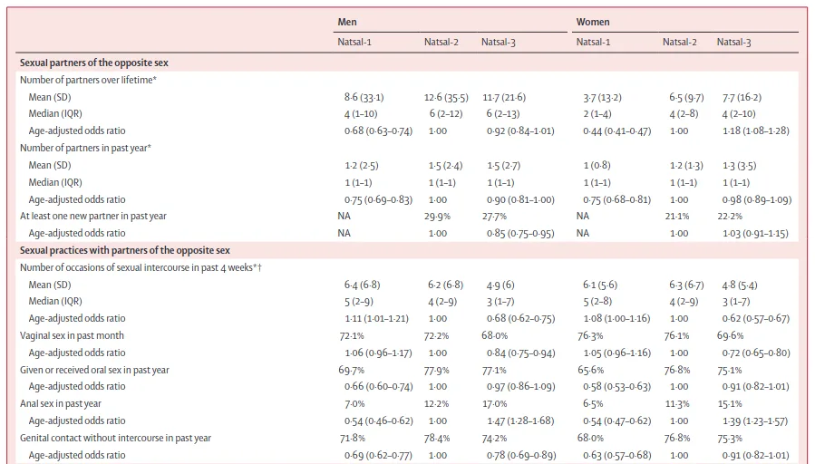815x464 pixels.
Task: Click the "Women" column group header
Action: [x=593, y=22]
